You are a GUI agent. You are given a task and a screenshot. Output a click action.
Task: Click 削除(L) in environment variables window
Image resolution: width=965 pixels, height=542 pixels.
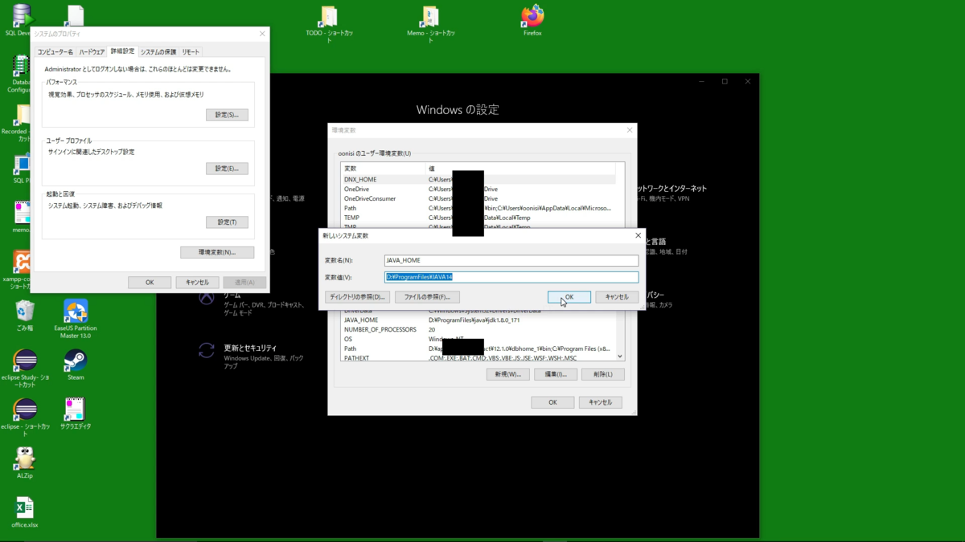[x=602, y=374]
